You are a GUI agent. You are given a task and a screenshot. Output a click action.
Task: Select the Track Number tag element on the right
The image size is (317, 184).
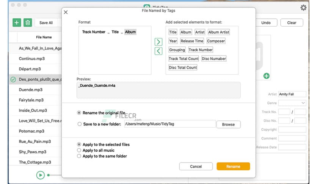tap(200, 50)
